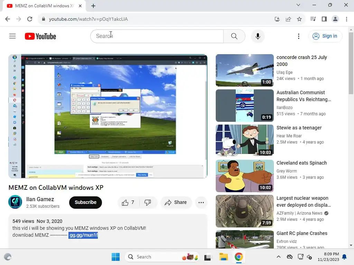This screenshot has height=265, width=354.
Task: Show hidden system tray icons
Action: [279, 257]
